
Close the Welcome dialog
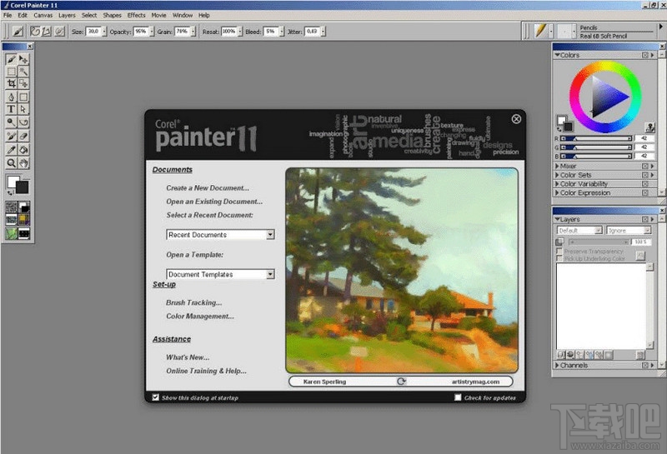516,119
